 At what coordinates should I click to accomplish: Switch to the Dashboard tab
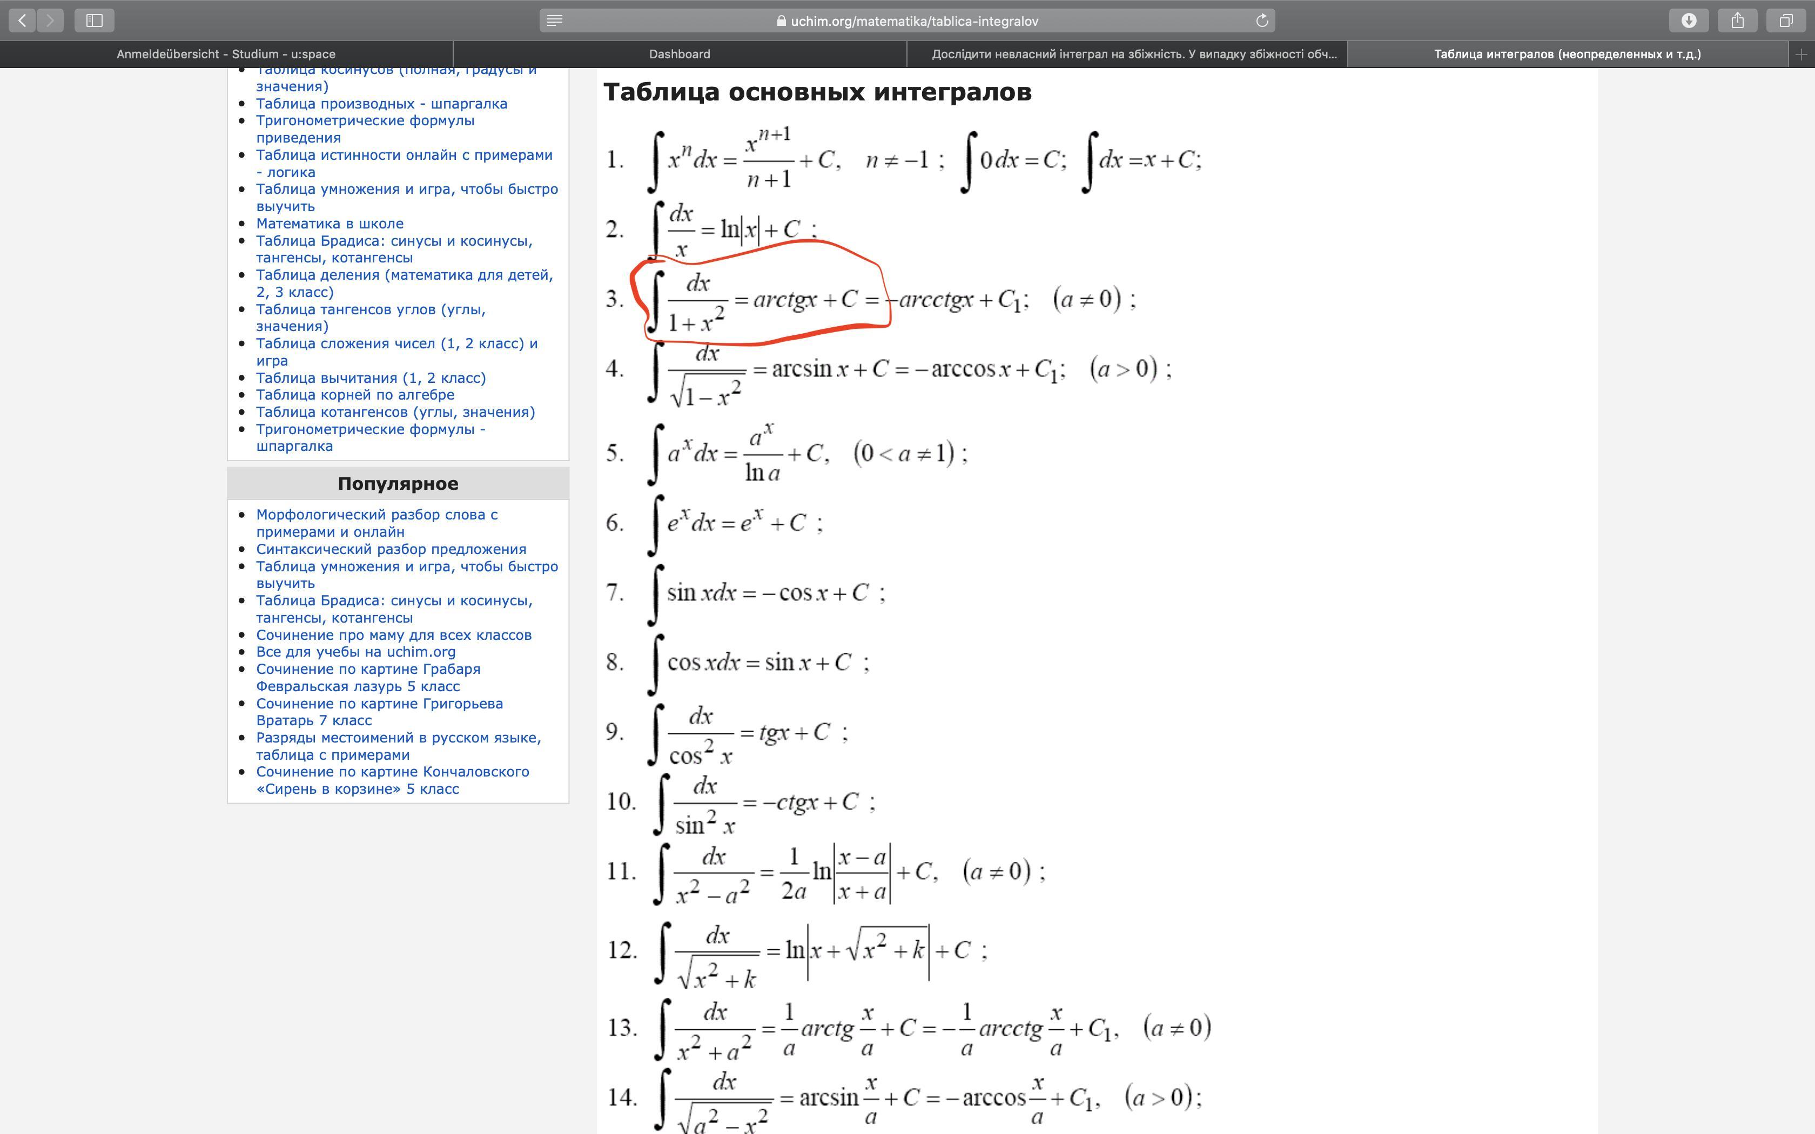[x=680, y=54]
